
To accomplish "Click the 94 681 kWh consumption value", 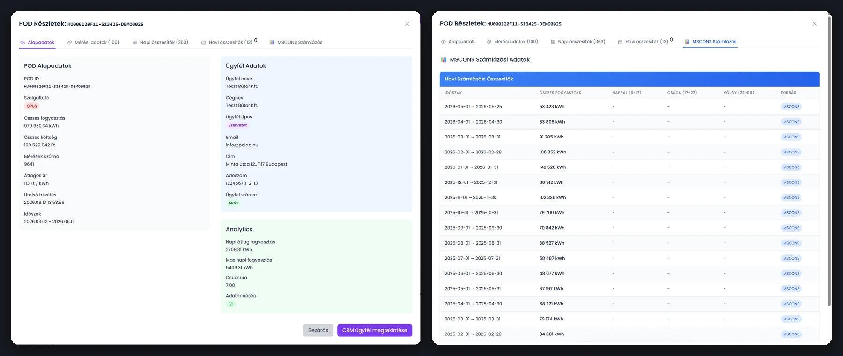I will click(552, 334).
